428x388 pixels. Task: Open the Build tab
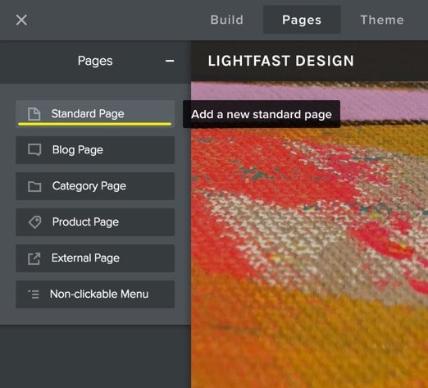tap(227, 20)
